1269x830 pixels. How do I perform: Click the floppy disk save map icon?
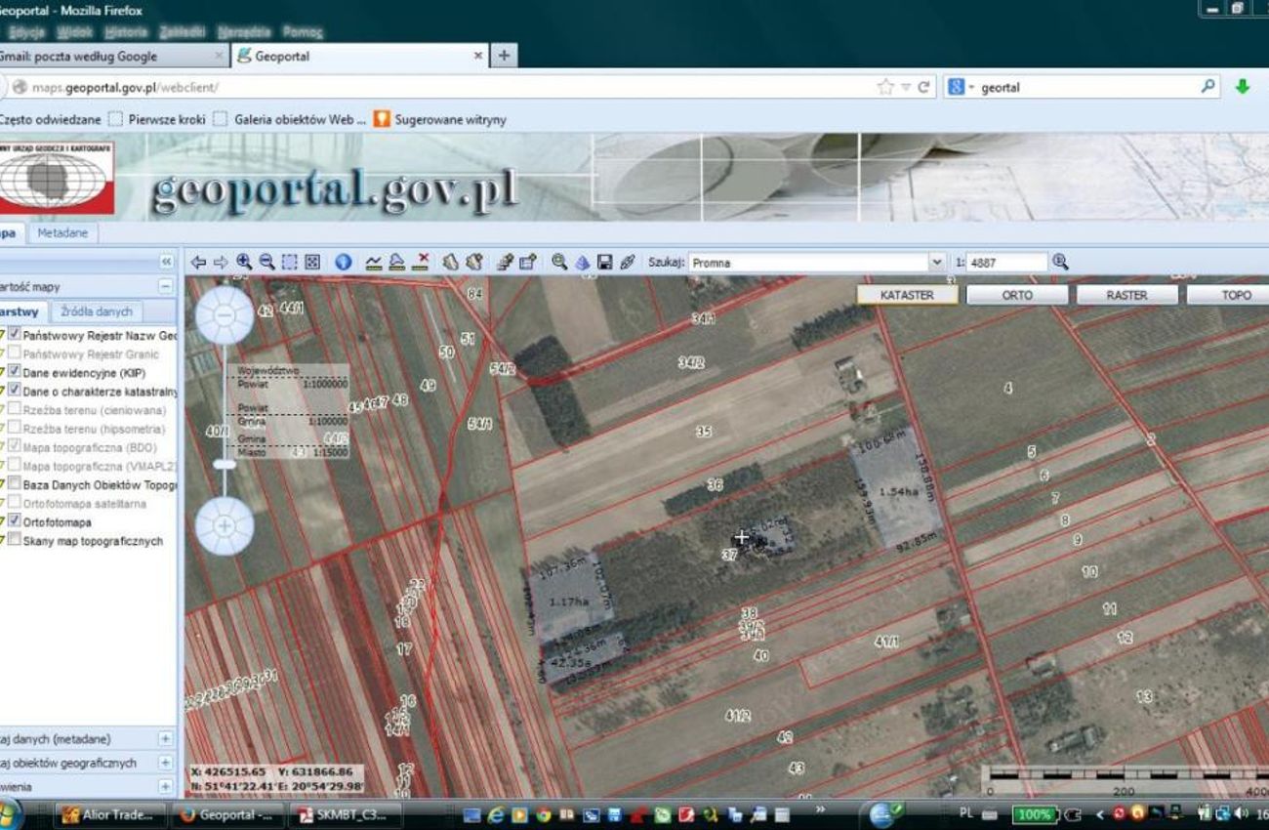pos(604,262)
